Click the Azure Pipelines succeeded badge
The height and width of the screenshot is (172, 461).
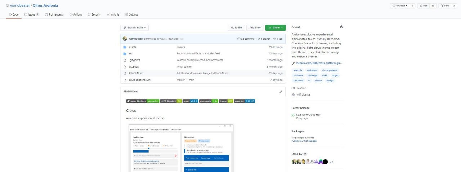pos(143,101)
